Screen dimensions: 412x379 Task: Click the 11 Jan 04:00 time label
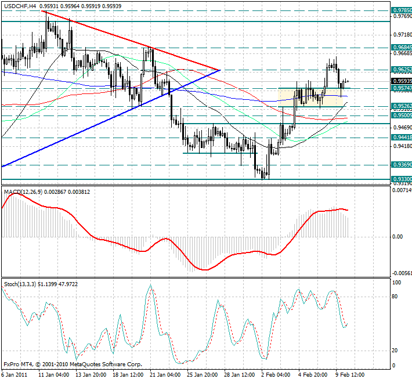(54, 374)
